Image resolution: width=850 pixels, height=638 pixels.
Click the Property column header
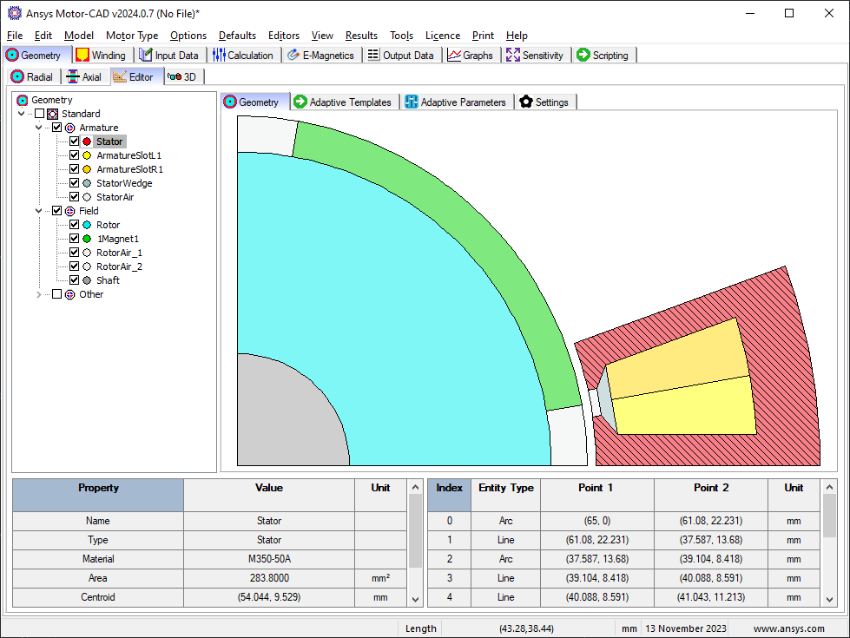pos(98,495)
